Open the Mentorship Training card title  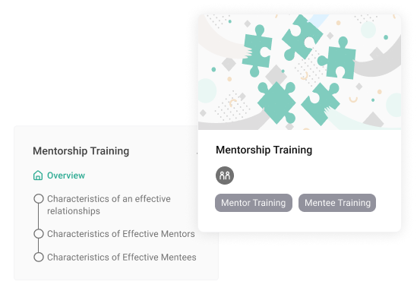coord(264,150)
